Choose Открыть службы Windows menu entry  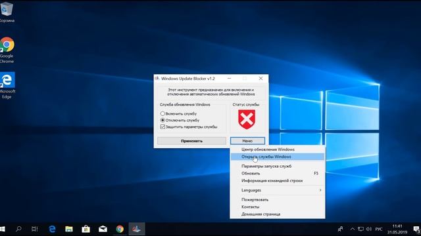[278, 157]
